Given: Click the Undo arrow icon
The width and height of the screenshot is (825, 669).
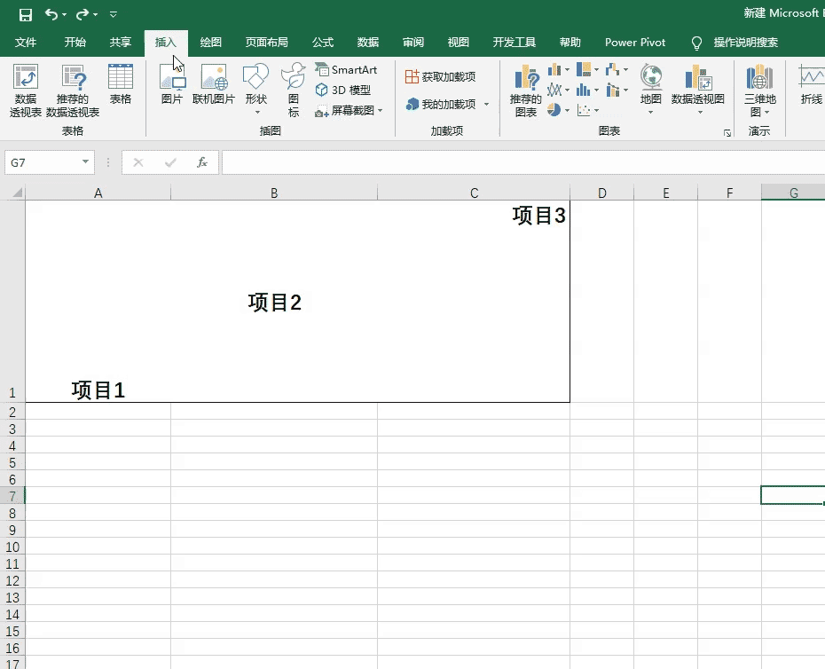Looking at the screenshot, I should click(51, 14).
